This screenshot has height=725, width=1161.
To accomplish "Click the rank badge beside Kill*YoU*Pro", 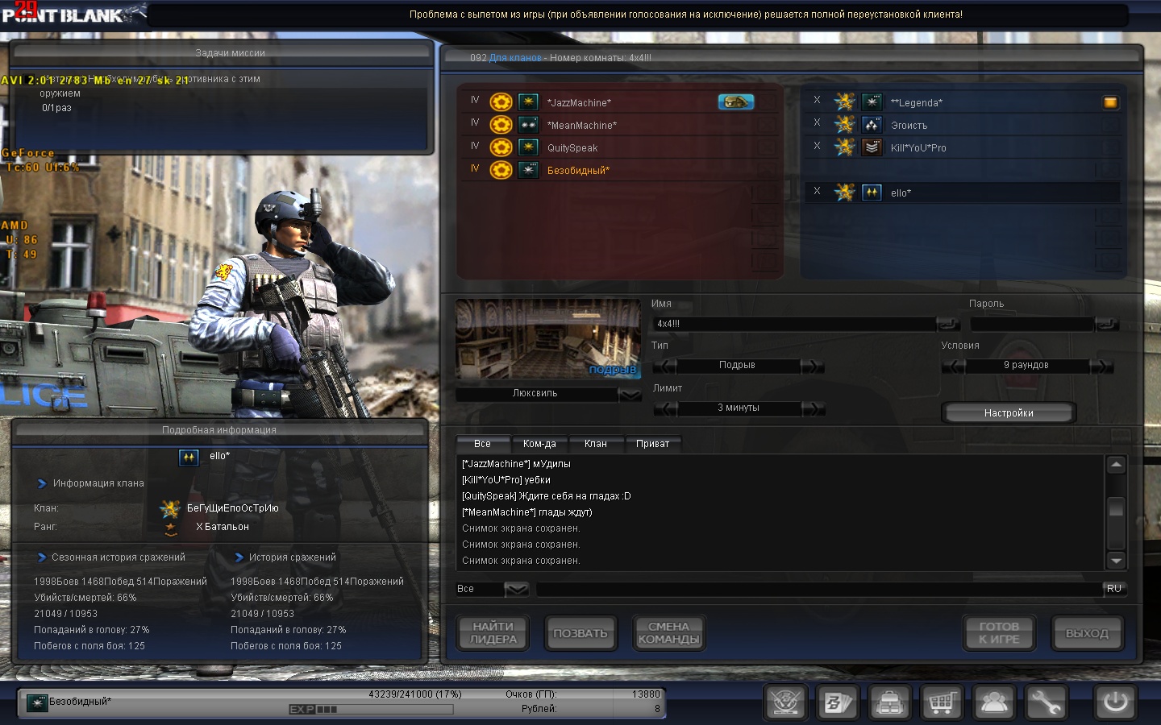I will tap(872, 147).
